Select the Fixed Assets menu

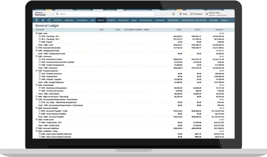coord(173,20)
